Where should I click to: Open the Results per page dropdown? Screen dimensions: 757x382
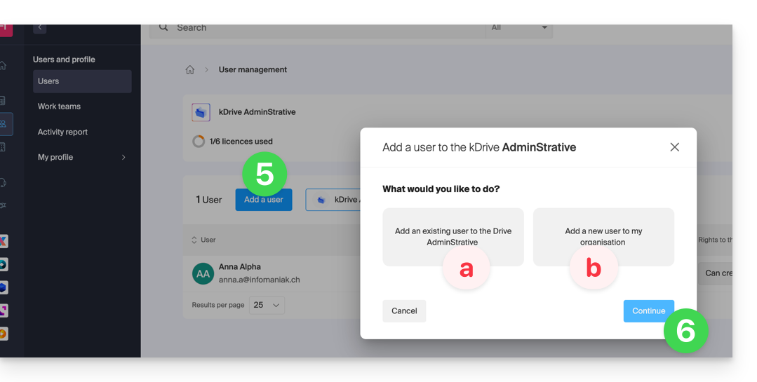coord(267,306)
